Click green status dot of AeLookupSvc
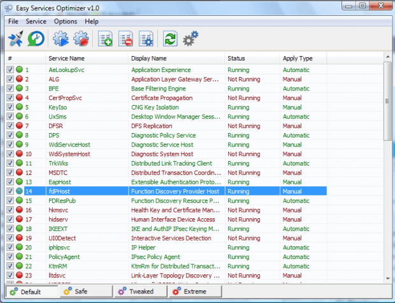The image size is (395, 303). (19, 69)
